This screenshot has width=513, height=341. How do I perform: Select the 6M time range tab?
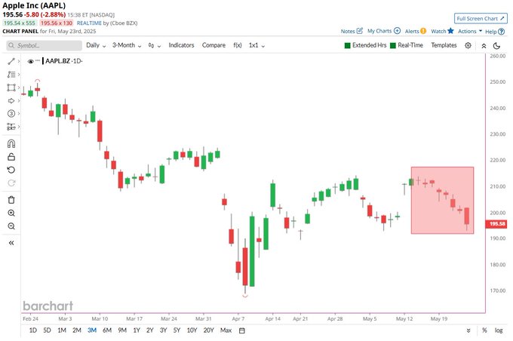click(x=107, y=330)
